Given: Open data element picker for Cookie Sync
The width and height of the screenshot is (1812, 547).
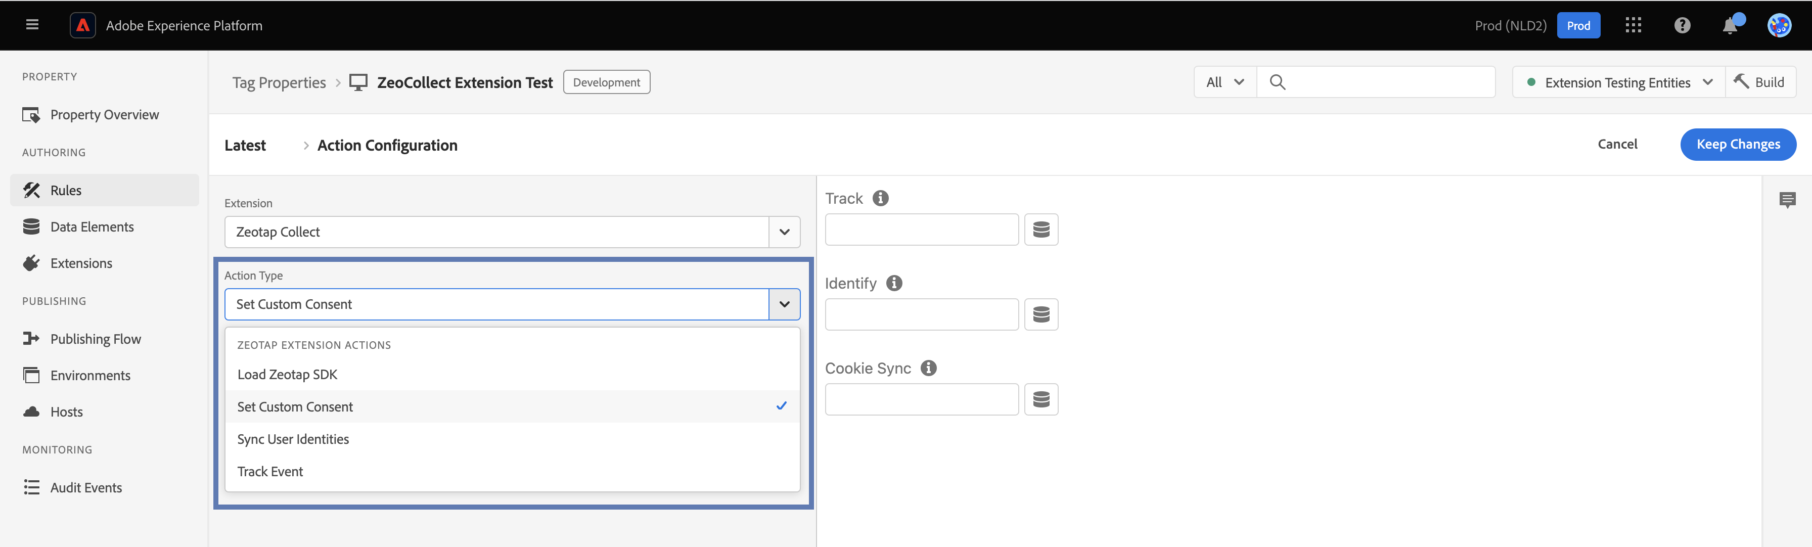Looking at the screenshot, I should click(x=1041, y=399).
